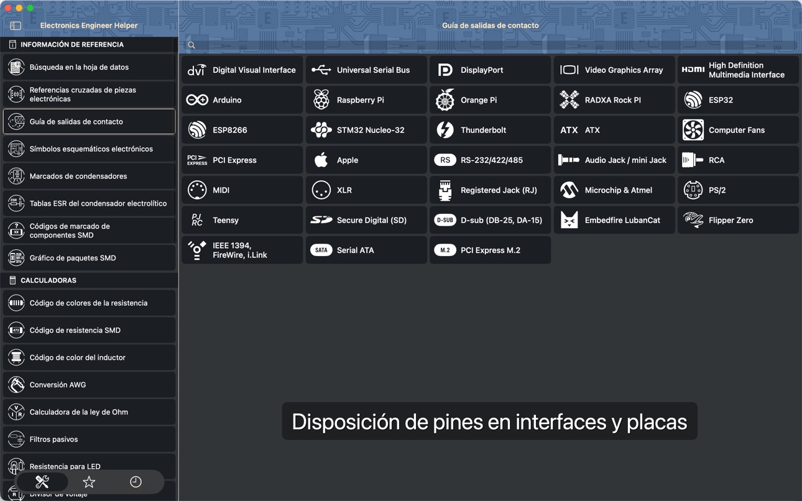Screen dimensions: 802x501
Task: Focus the search field above the pinout grid
Action: (x=491, y=45)
